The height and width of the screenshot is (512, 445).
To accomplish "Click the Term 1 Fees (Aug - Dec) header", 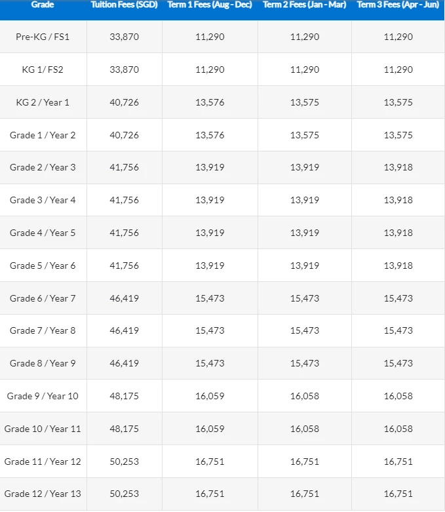I will click(x=210, y=5).
